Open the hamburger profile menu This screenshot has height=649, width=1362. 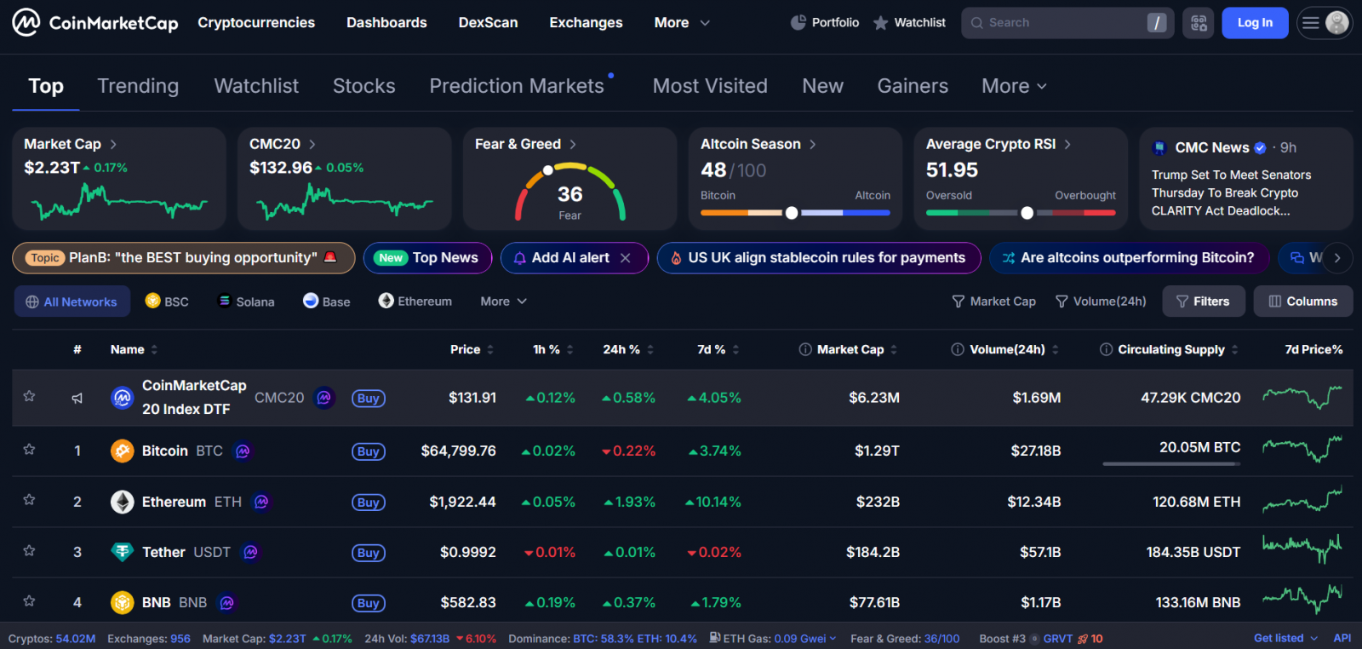tap(1325, 23)
